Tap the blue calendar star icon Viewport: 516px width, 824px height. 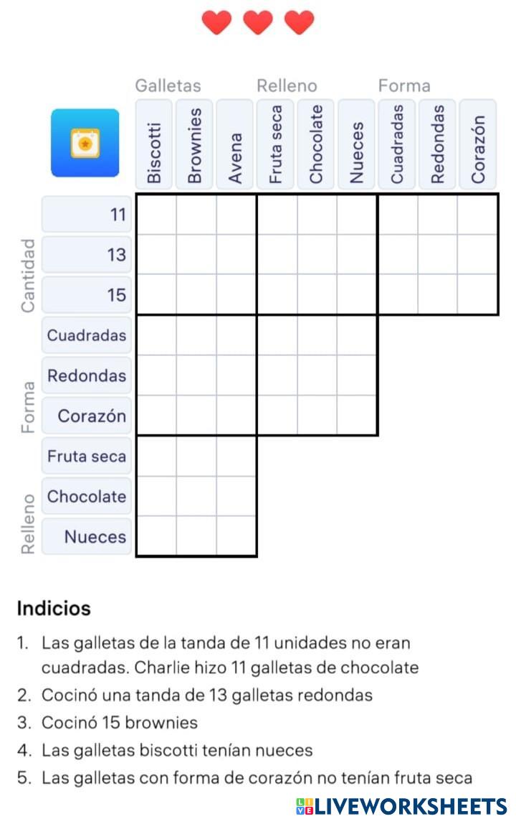85,143
